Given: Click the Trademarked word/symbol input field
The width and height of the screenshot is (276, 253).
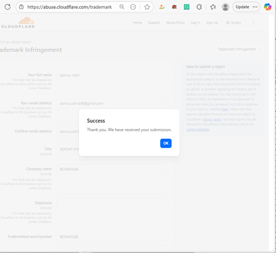Looking at the screenshot, I should [112, 237].
